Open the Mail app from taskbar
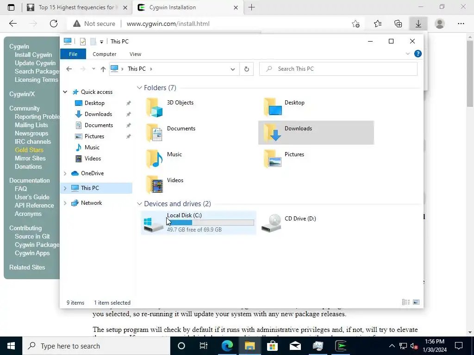474x355 pixels. tap(295, 346)
